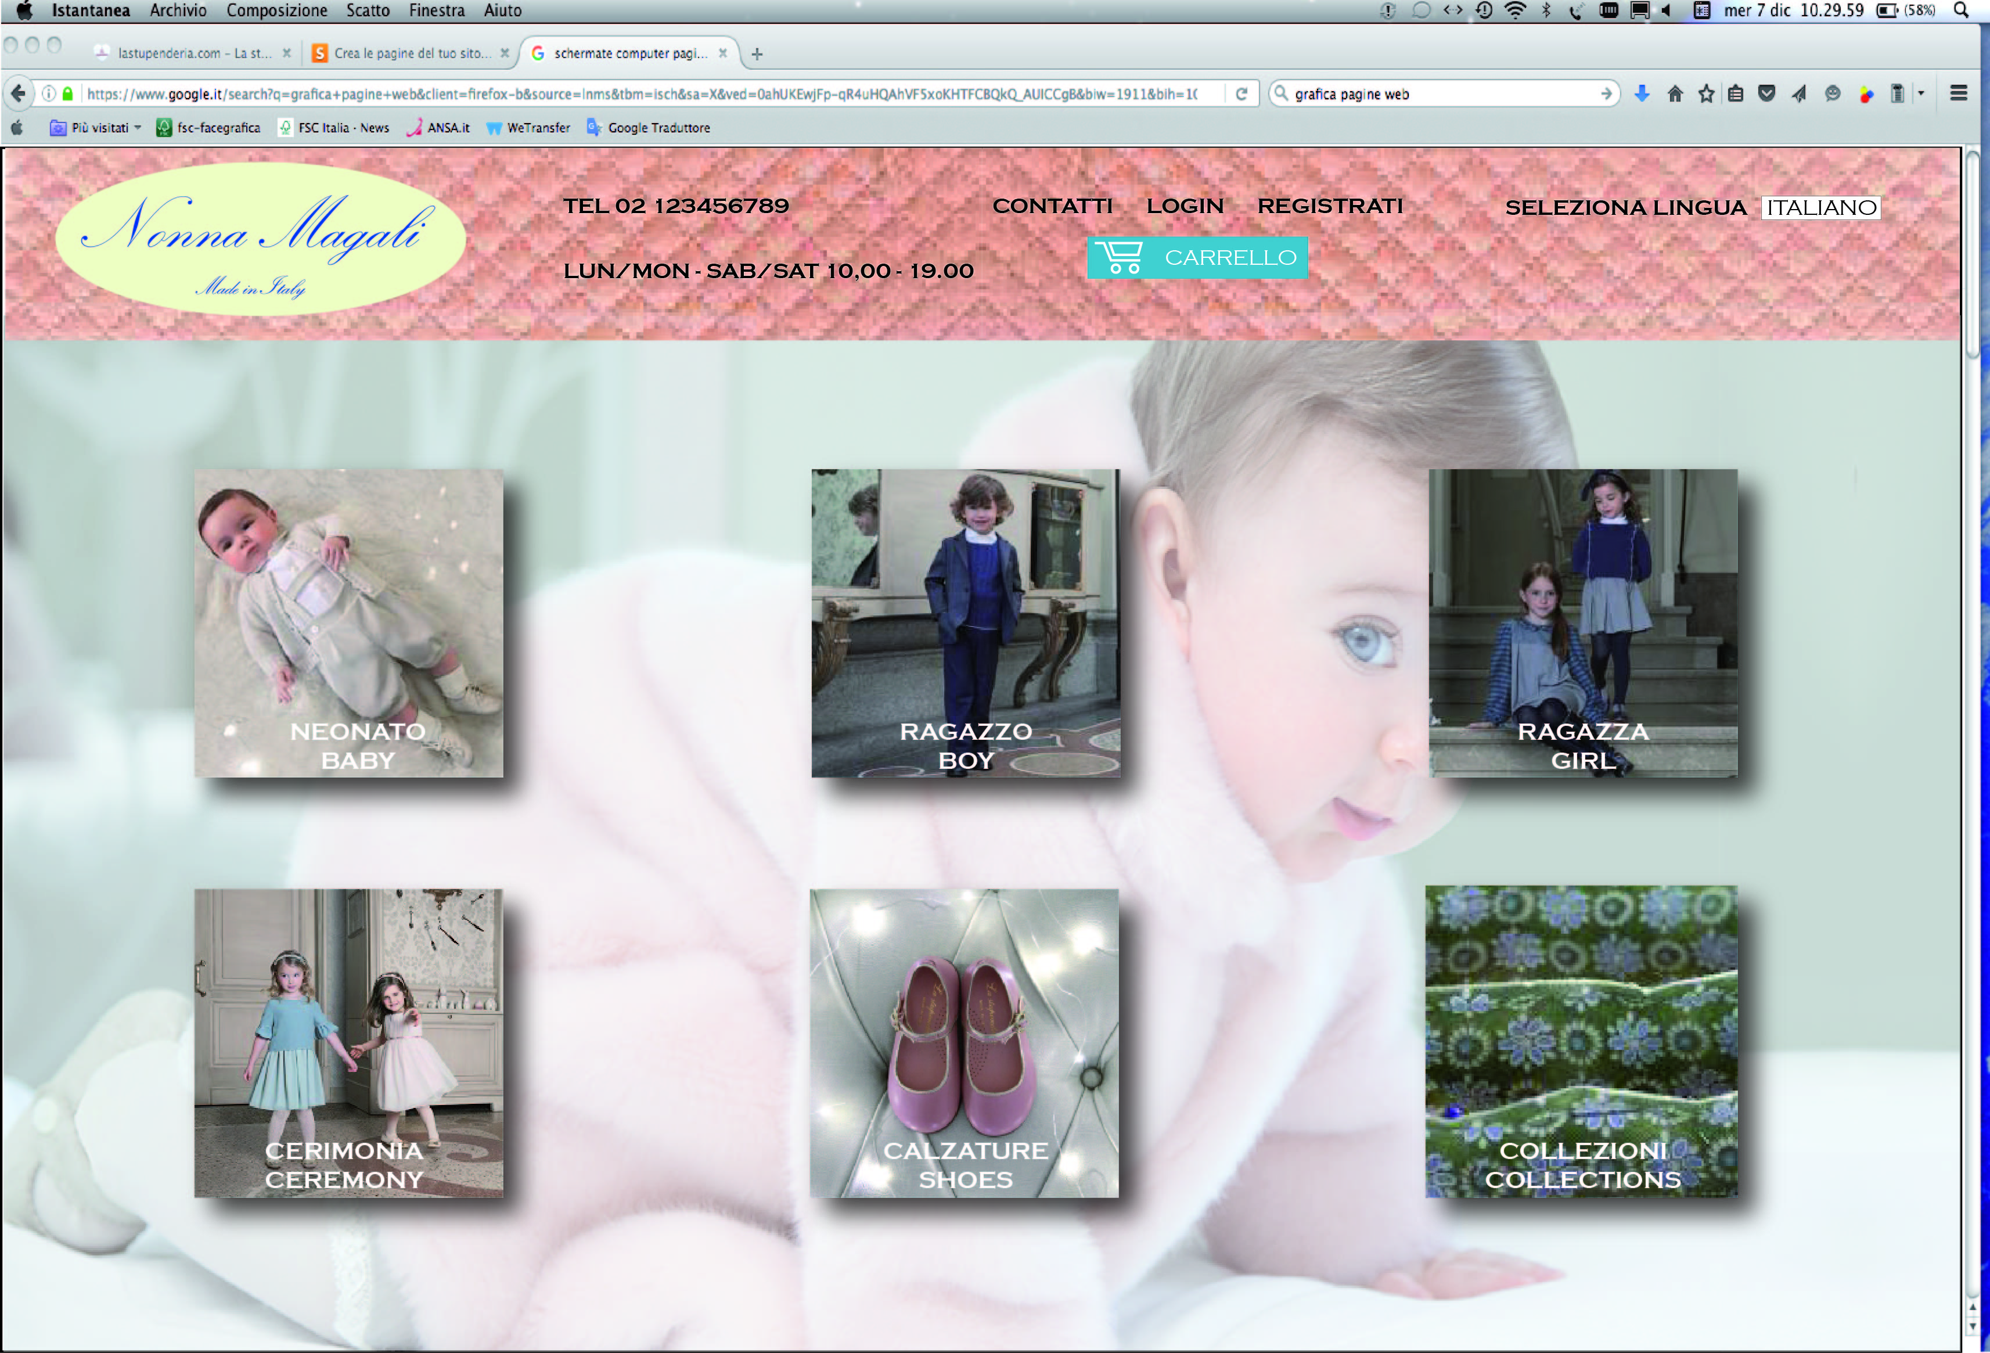The image size is (1990, 1353).
Task: Open the Composizione menu
Action: tap(276, 10)
